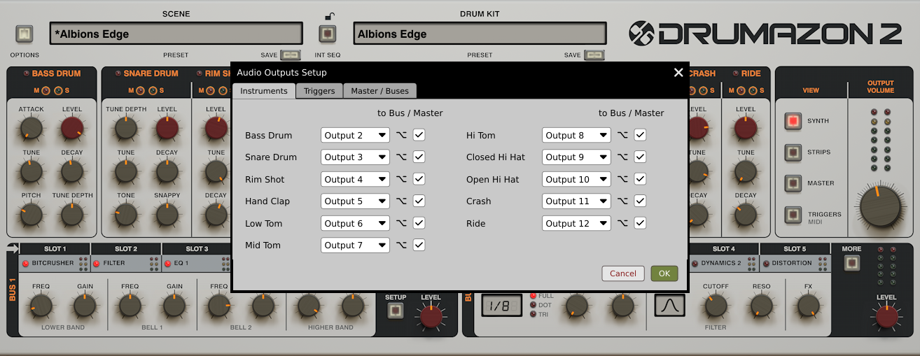
Task: Open Mid Tom Output 7 dropdown
Action: 356,245
